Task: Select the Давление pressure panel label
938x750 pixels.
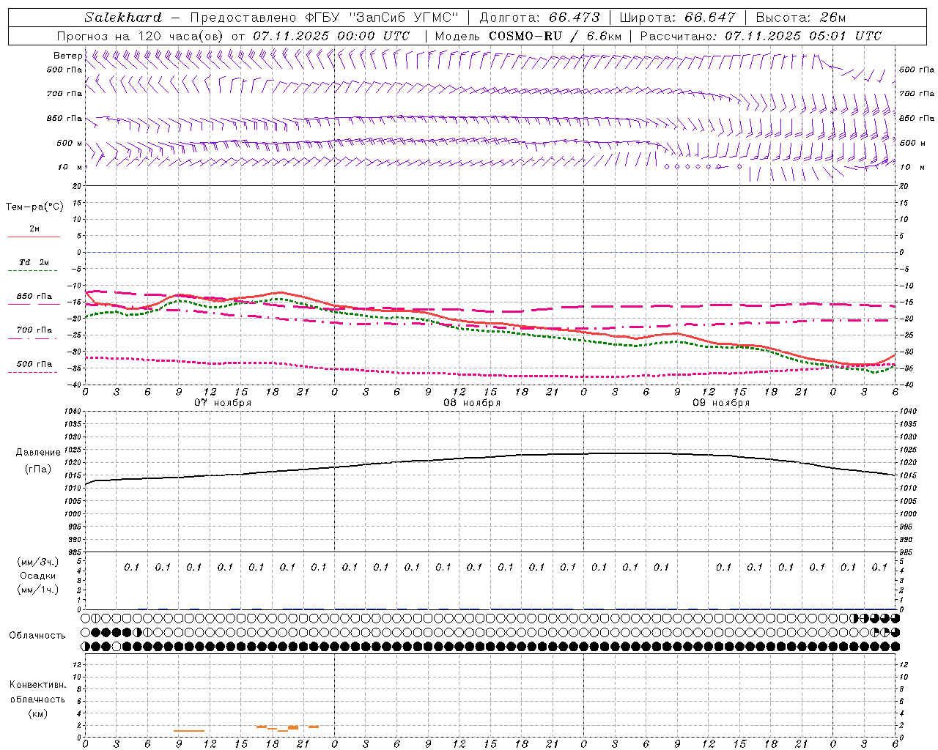Action: tap(38, 453)
